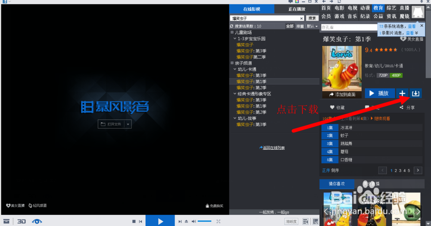Click the 搜索 button
The width and height of the screenshot is (431, 226).
click(312, 18)
